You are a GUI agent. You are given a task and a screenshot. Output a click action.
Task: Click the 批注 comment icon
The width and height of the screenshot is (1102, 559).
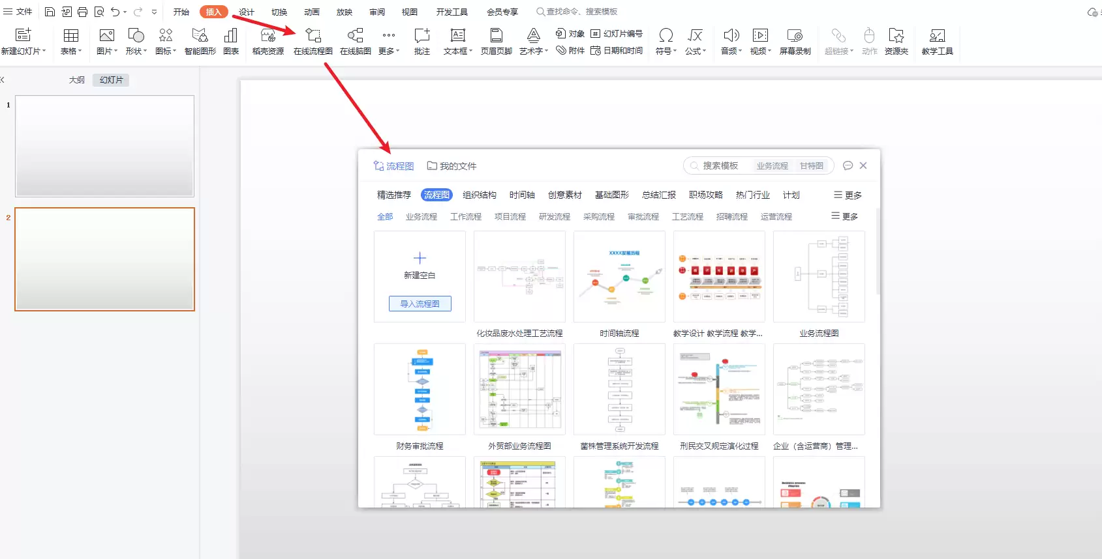(422, 42)
